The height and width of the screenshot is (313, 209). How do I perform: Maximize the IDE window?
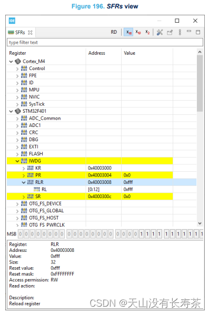pos(177,21)
